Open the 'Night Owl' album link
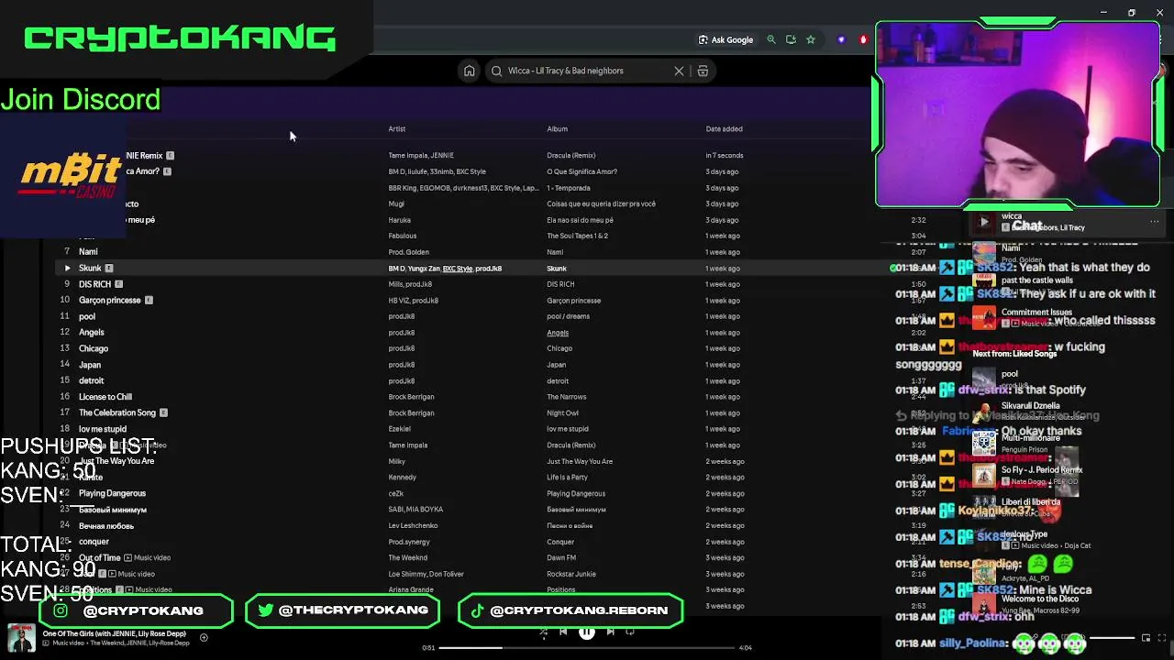 [561, 412]
